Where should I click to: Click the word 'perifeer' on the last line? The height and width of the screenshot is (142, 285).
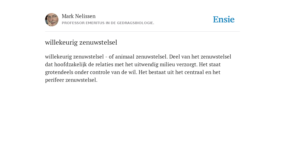[x=55, y=80]
